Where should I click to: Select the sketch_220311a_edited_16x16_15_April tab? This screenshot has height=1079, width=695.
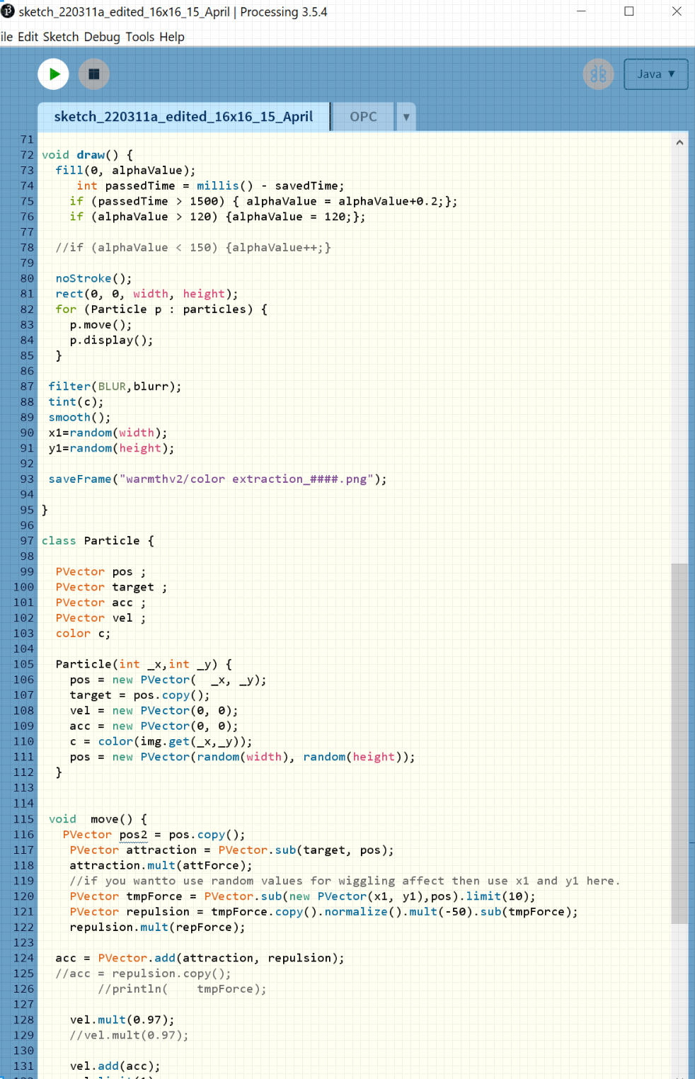183,117
